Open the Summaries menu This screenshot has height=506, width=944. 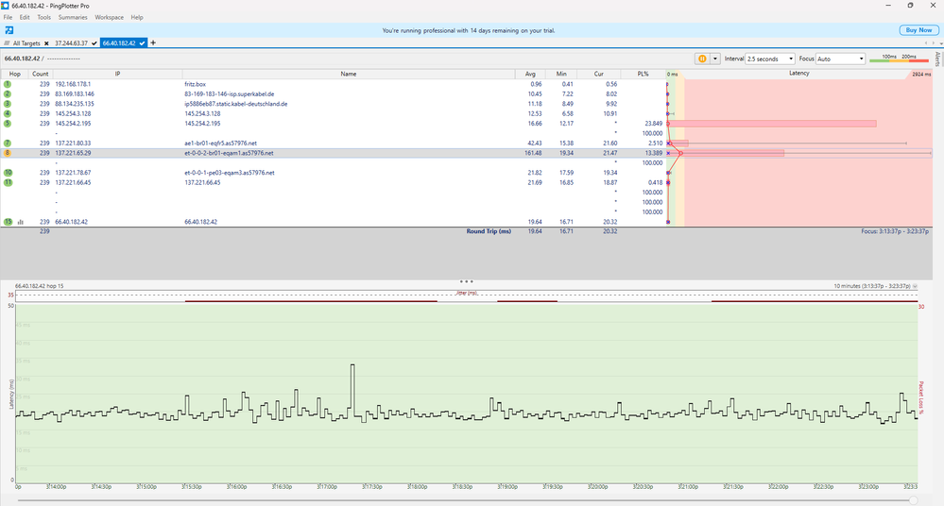click(x=73, y=17)
